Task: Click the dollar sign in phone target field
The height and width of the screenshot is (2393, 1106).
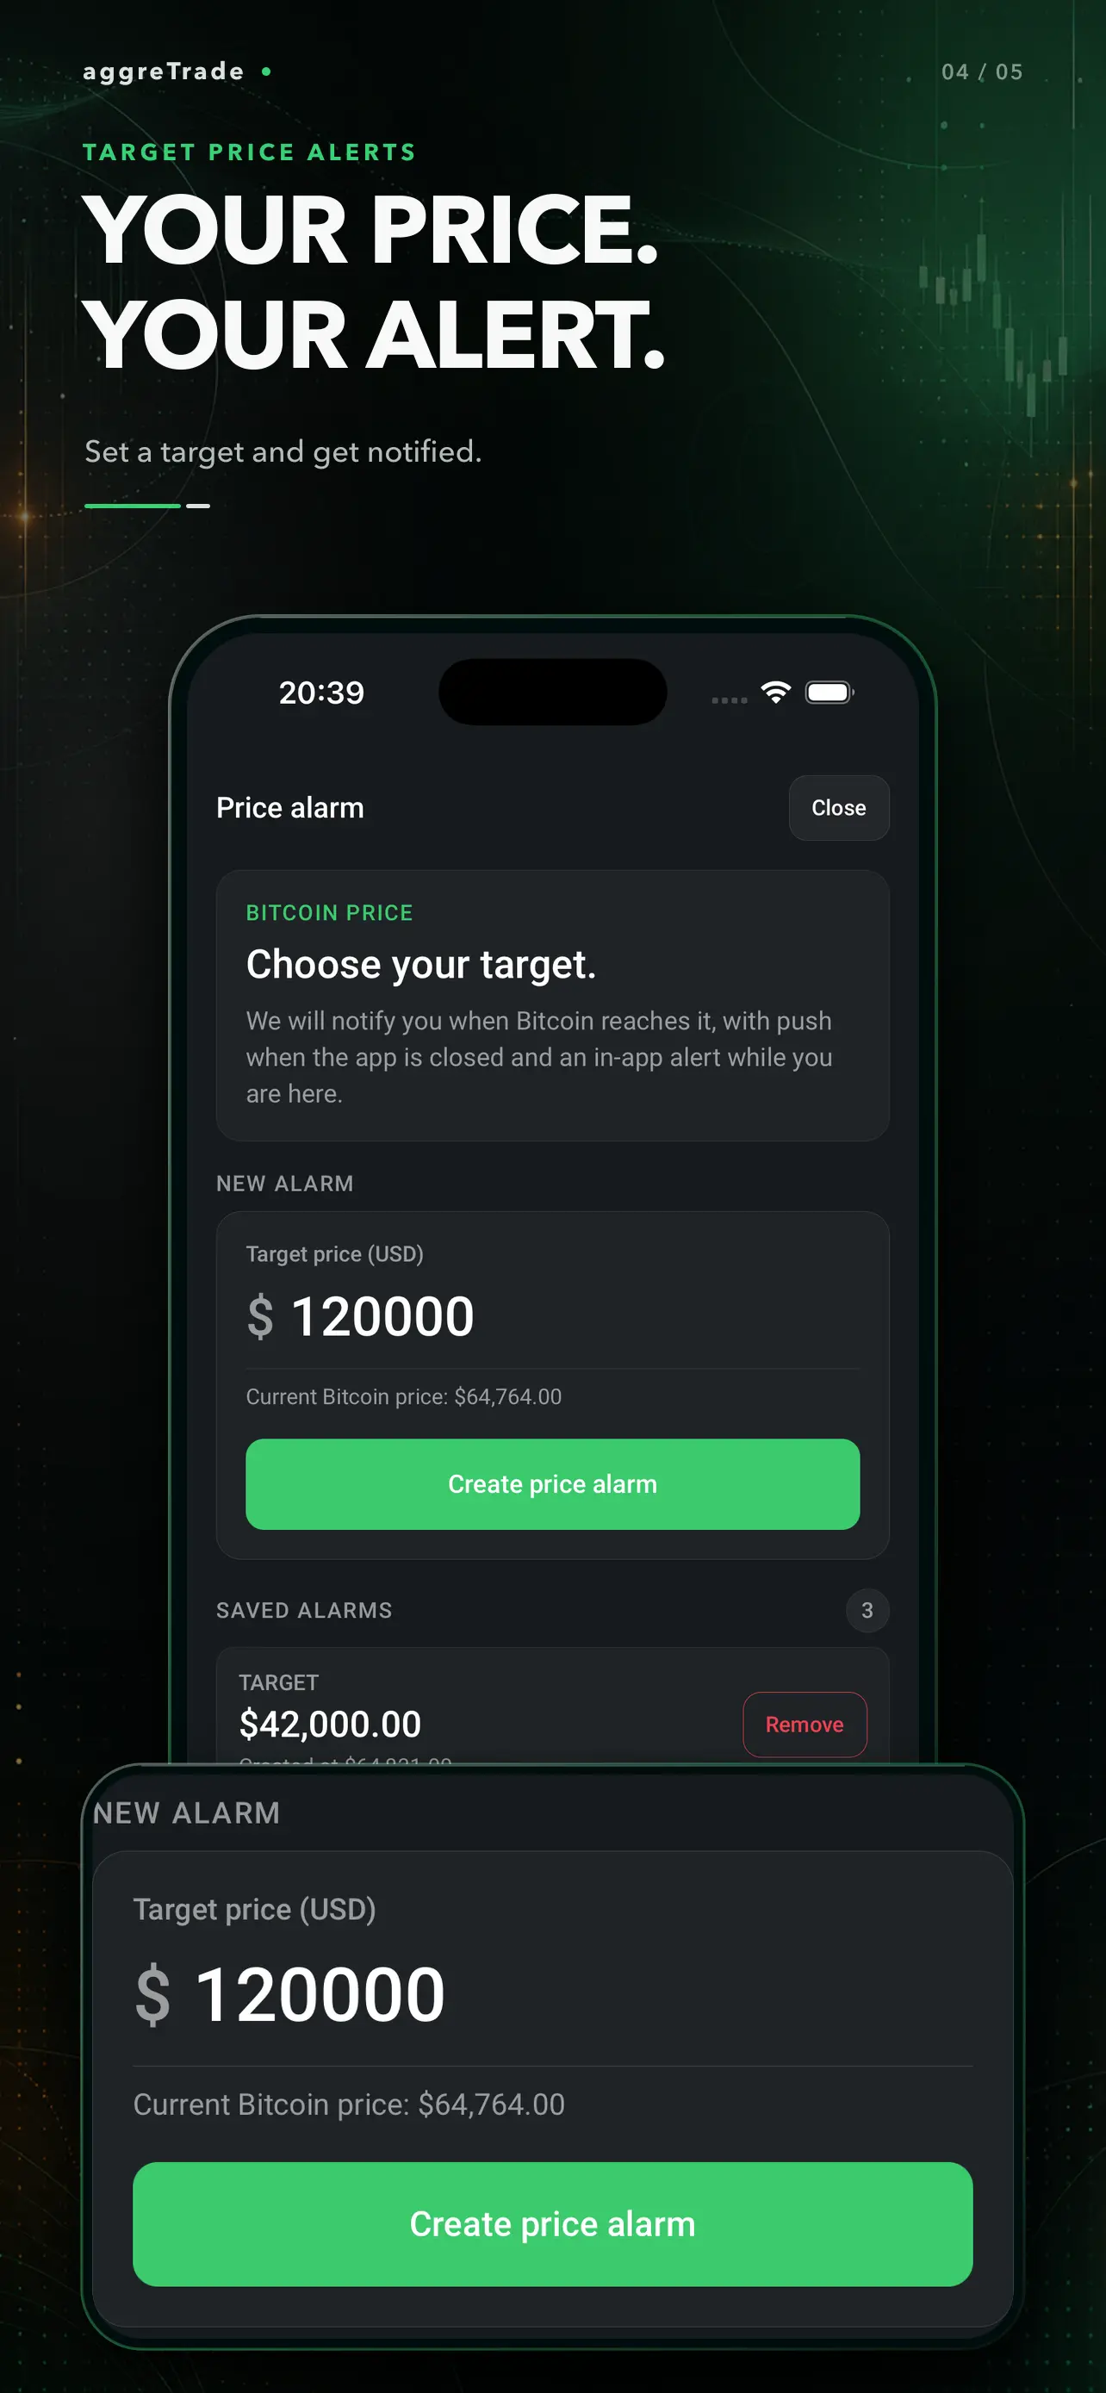Action: click(x=261, y=1316)
